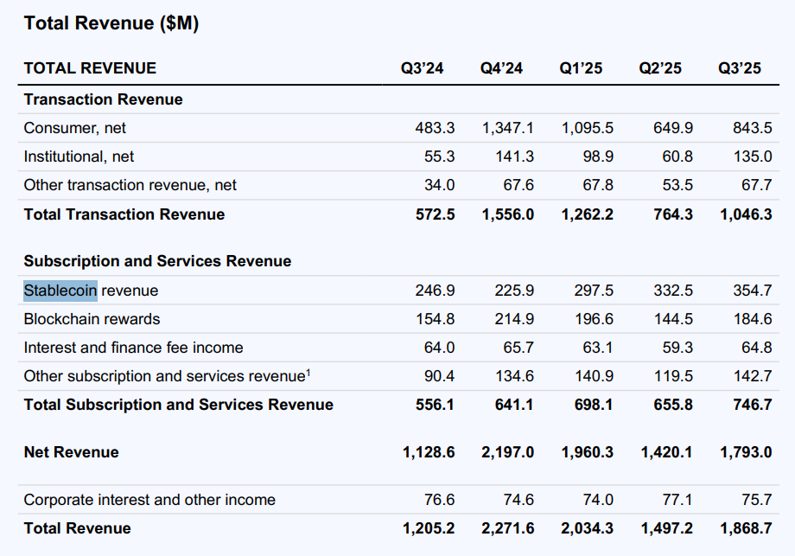The height and width of the screenshot is (556, 795).
Task: Select the Q4'24 column header
Action: pyautogui.click(x=501, y=68)
